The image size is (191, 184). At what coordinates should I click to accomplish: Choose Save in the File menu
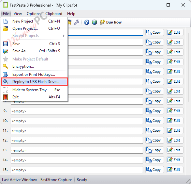pyautogui.click(x=34, y=44)
